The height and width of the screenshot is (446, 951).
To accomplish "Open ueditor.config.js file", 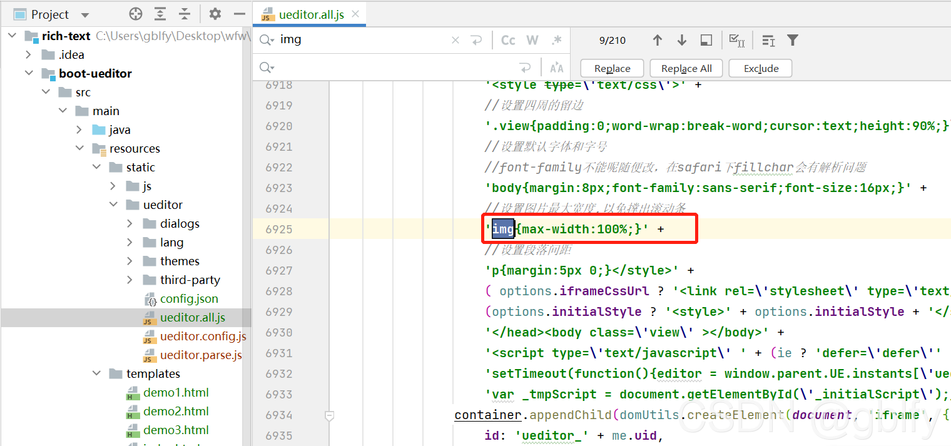I will [203, 336].
